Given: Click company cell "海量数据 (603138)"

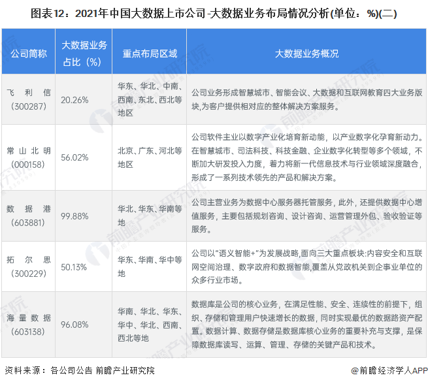Looking at the screenshot, I should pos(29,325).
